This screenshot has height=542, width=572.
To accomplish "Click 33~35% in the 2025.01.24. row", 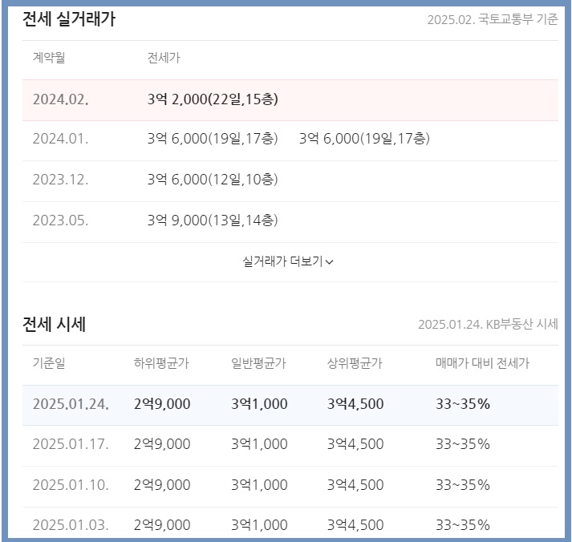I will tap(463, 404).
